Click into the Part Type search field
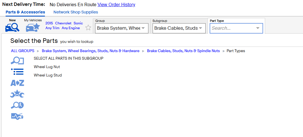 pos(233,28)
